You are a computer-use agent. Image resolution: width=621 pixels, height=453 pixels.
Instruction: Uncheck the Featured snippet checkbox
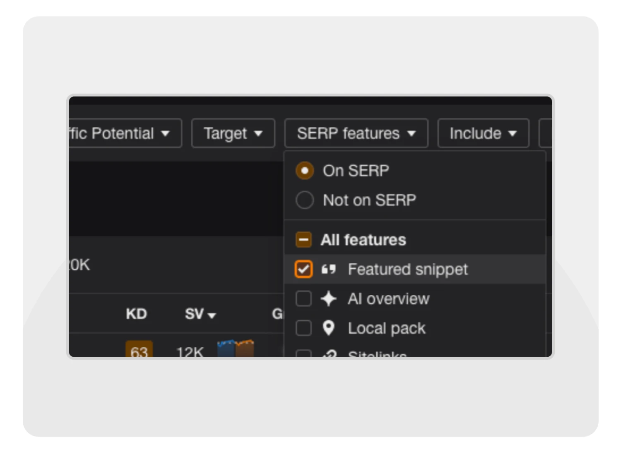303,269
